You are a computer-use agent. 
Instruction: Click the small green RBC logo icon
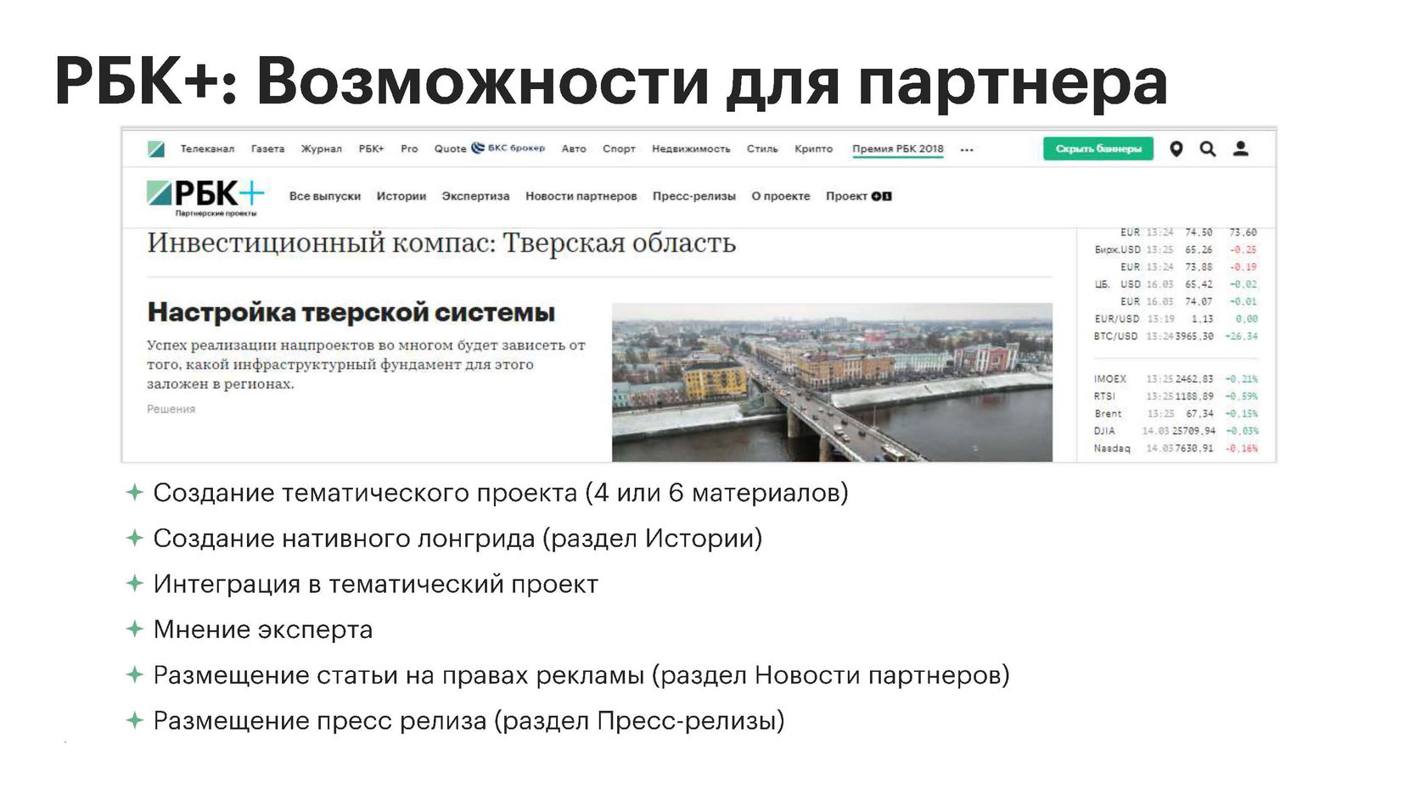(156, 149)
